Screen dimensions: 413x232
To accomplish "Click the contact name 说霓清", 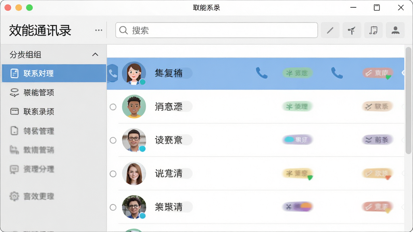I will pos(169,174).
